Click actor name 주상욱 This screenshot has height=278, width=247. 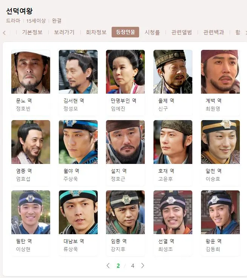click(71, 179)
